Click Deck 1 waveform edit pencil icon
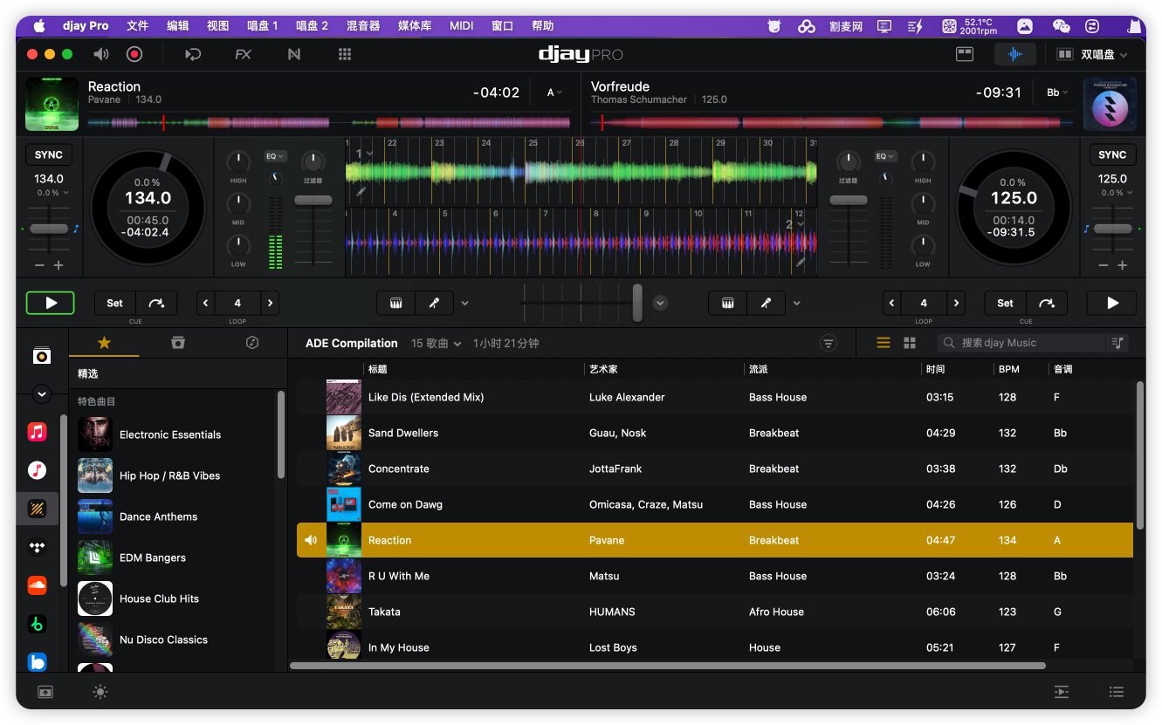The height and width of the screenshot is (725, 1162). [361, 191]
